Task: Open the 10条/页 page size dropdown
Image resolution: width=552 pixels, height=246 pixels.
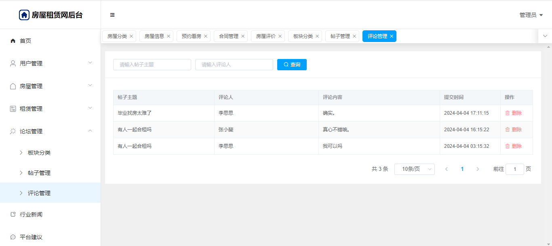Action: click(414, 169)
